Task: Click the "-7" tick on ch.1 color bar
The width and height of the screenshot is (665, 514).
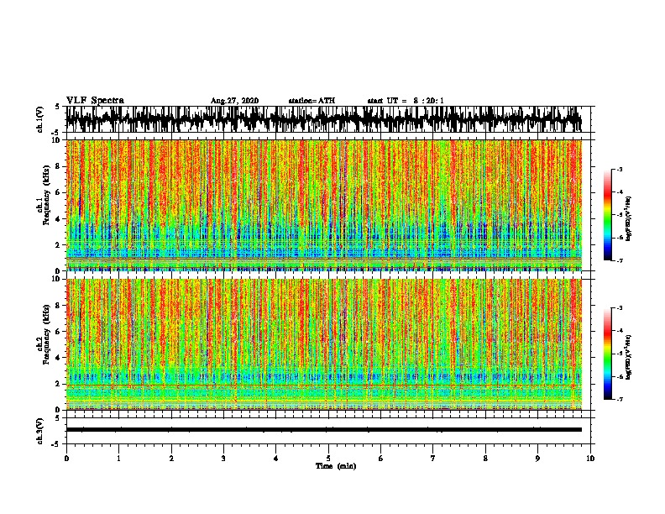Action: [x=620, y=260]
